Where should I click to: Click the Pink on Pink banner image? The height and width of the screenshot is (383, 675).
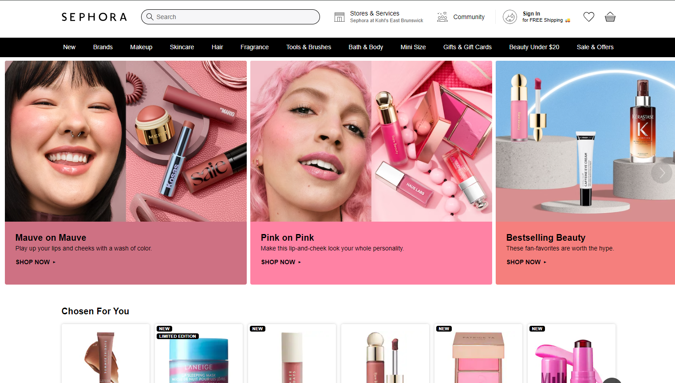point(371,141)
